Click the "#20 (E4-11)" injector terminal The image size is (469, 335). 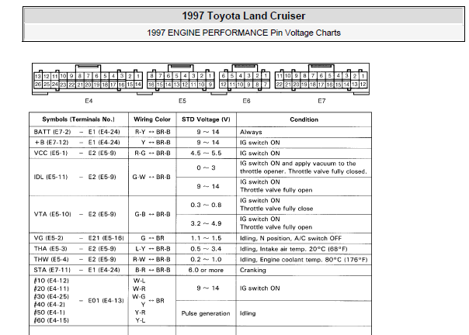51,288
